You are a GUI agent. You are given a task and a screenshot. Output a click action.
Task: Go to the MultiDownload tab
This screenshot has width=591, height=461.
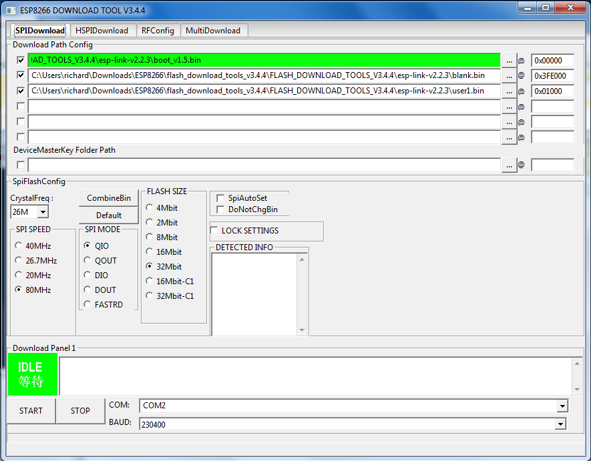coord(213,31)
